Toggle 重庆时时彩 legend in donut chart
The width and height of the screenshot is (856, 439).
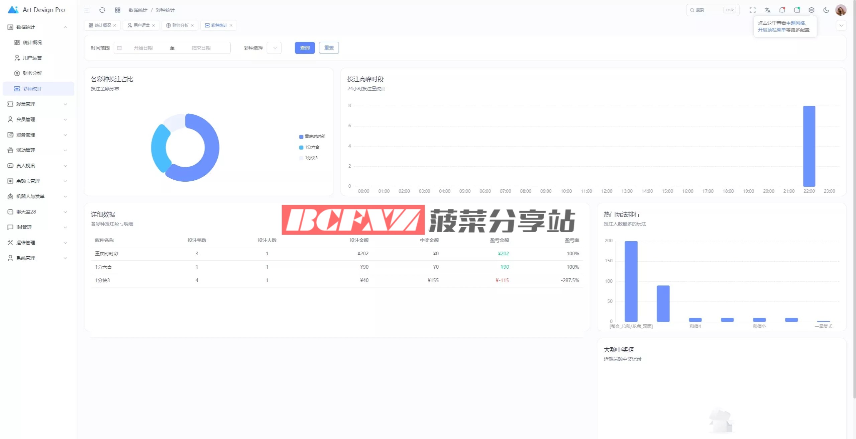click(312, 137)
